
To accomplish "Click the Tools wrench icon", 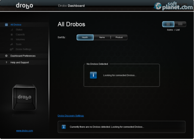I will 12,44.
